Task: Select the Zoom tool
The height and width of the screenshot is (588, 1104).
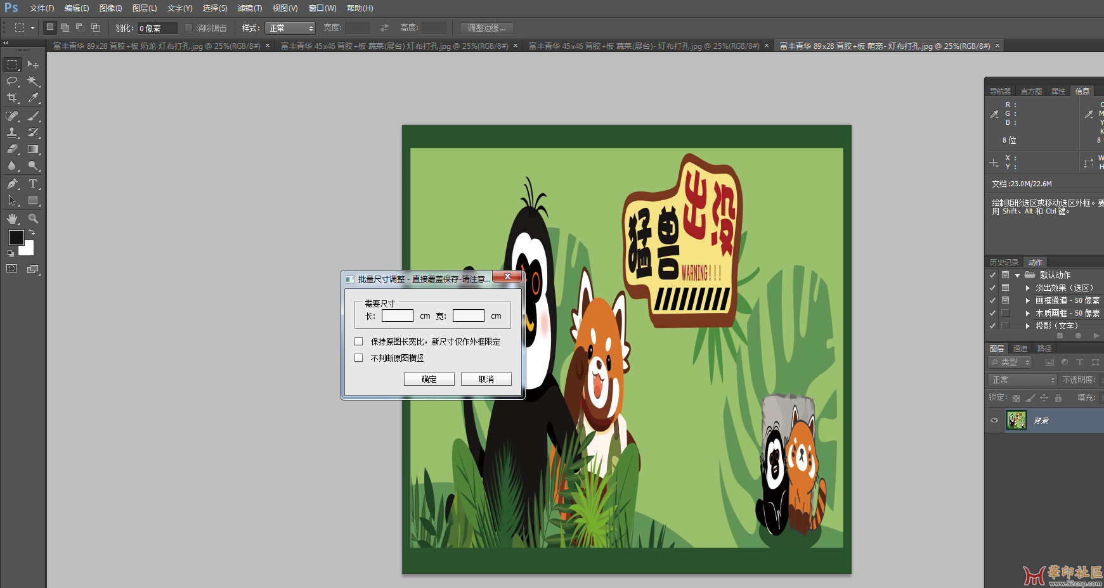Action: pyautogui.click(x=34, y=219)
